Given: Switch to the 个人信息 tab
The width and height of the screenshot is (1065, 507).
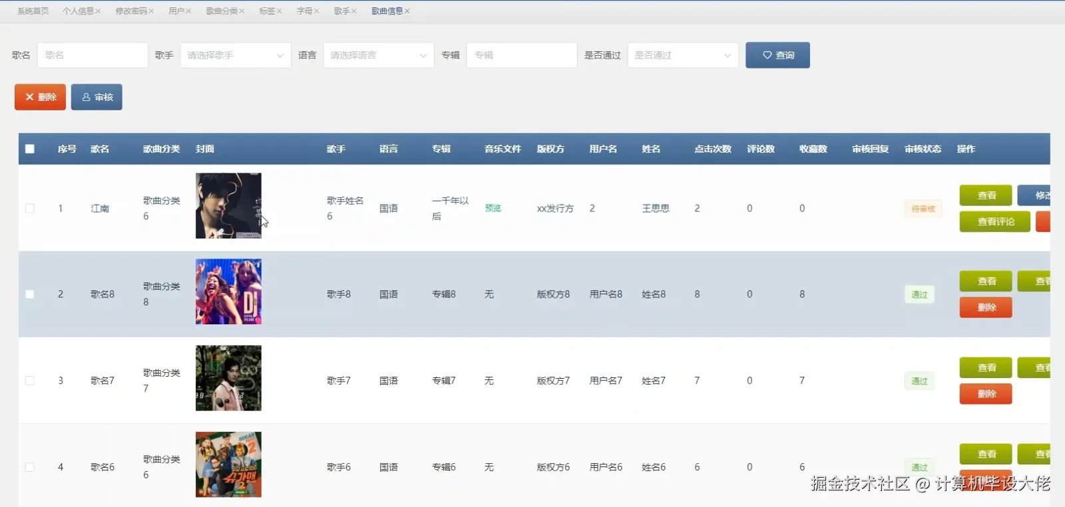Looking at the screenshot, I should point(78,11).
